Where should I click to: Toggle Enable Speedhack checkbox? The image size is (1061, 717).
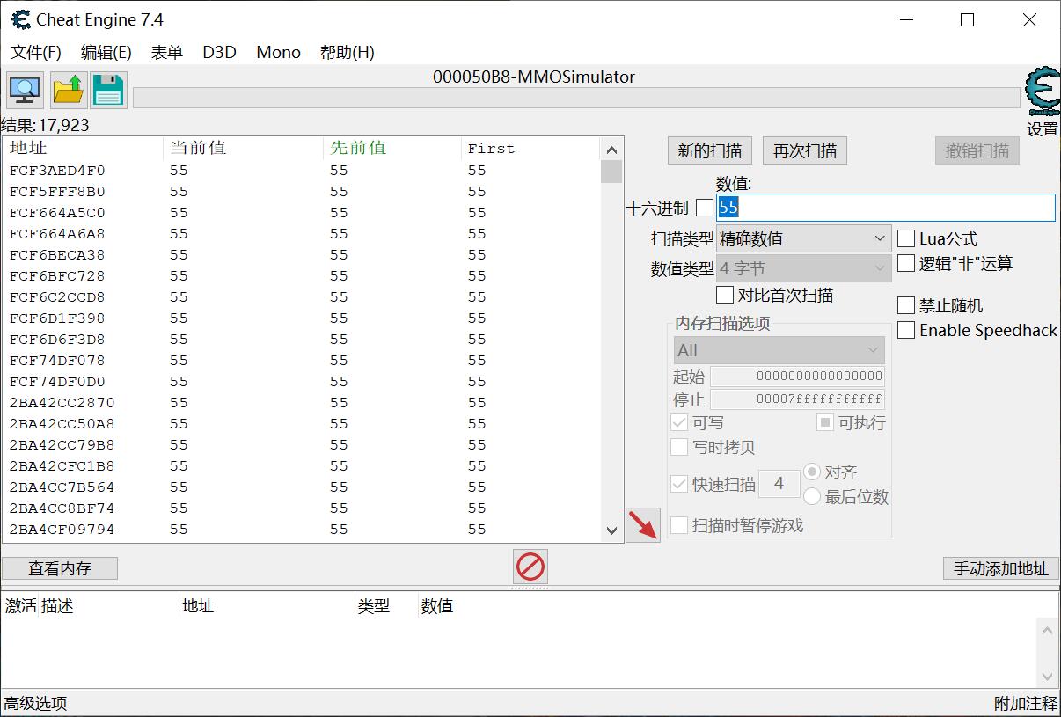click(x=905, y=330)
